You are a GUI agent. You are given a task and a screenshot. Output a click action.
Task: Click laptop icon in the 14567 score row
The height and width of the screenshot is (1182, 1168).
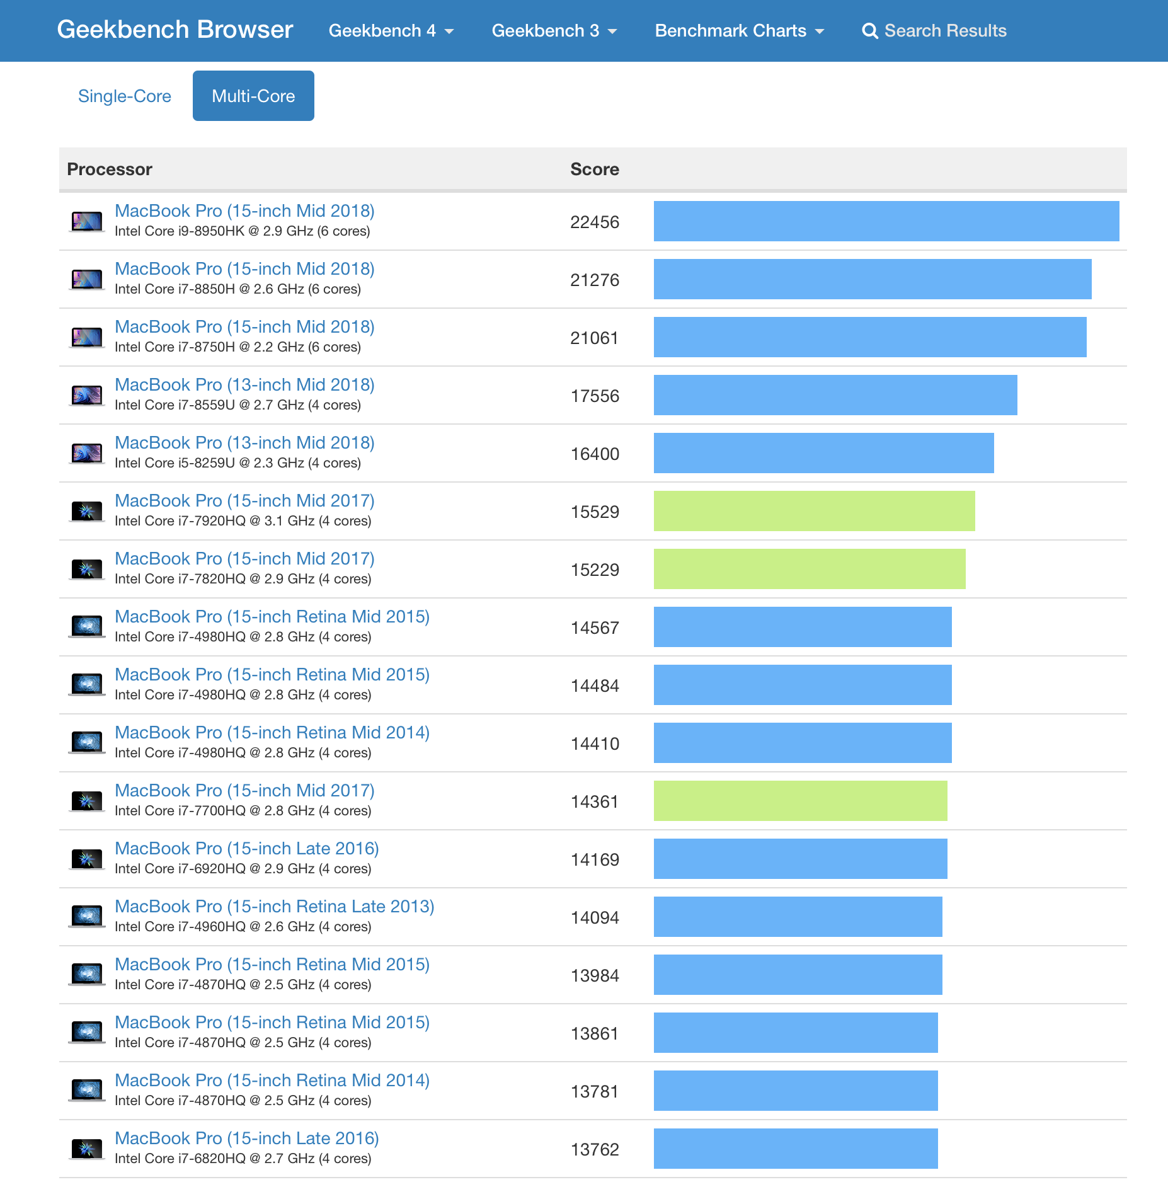click(x=87, y=628)
